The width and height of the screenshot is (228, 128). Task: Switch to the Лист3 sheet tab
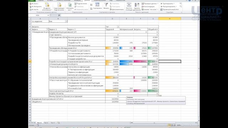[x=53, y=123]
